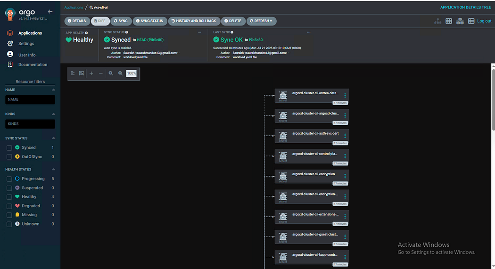
Task: Open the Last Sync f9b5c80 link
Action: (x=256, y=40)
